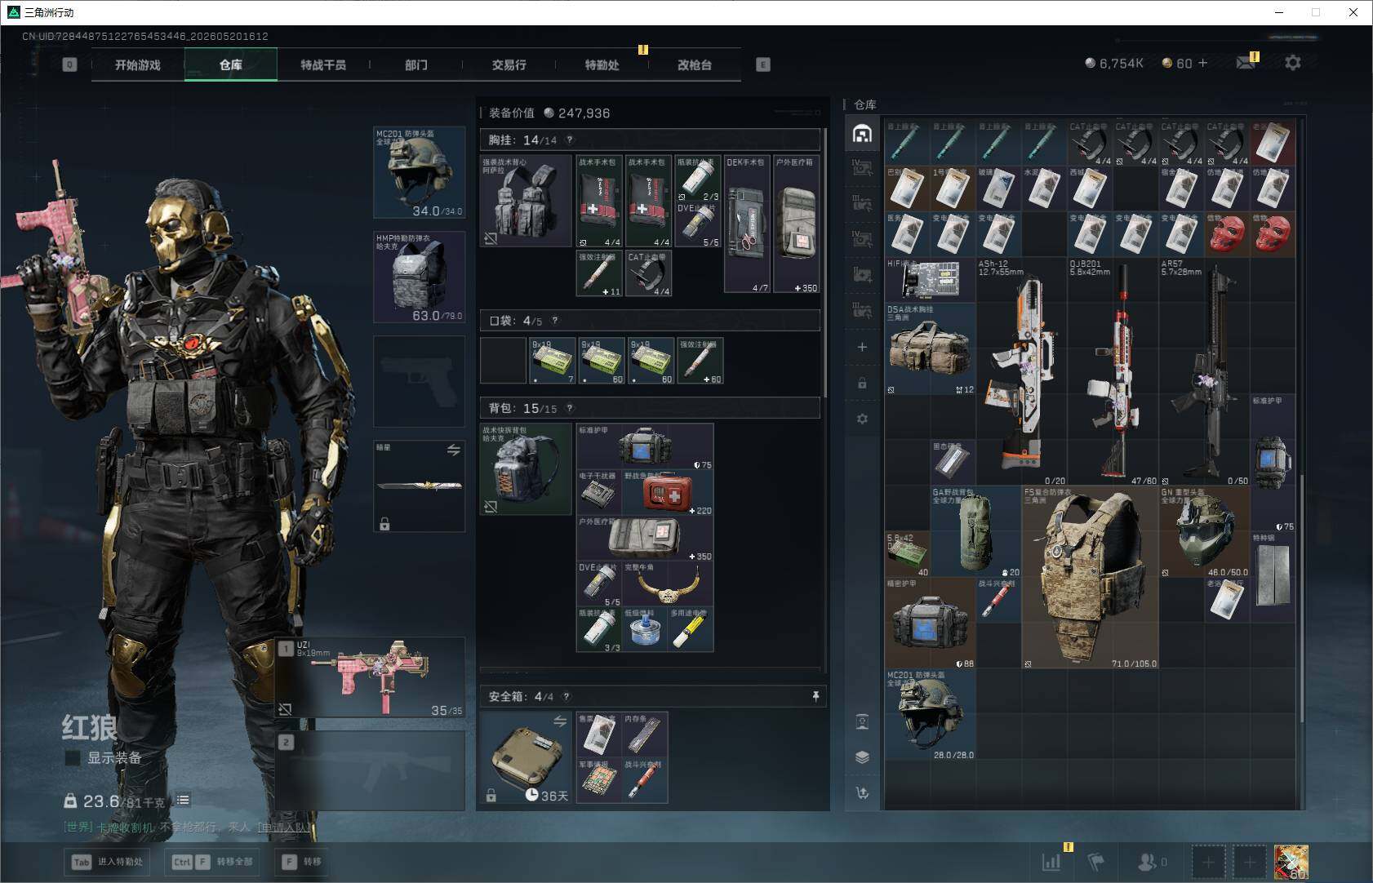The image size is (1373, 883).
Task: Open the 改枪台 tab
Action: click(695, 64)
